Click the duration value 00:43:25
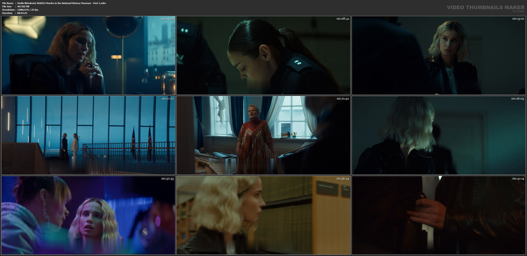 22,13
